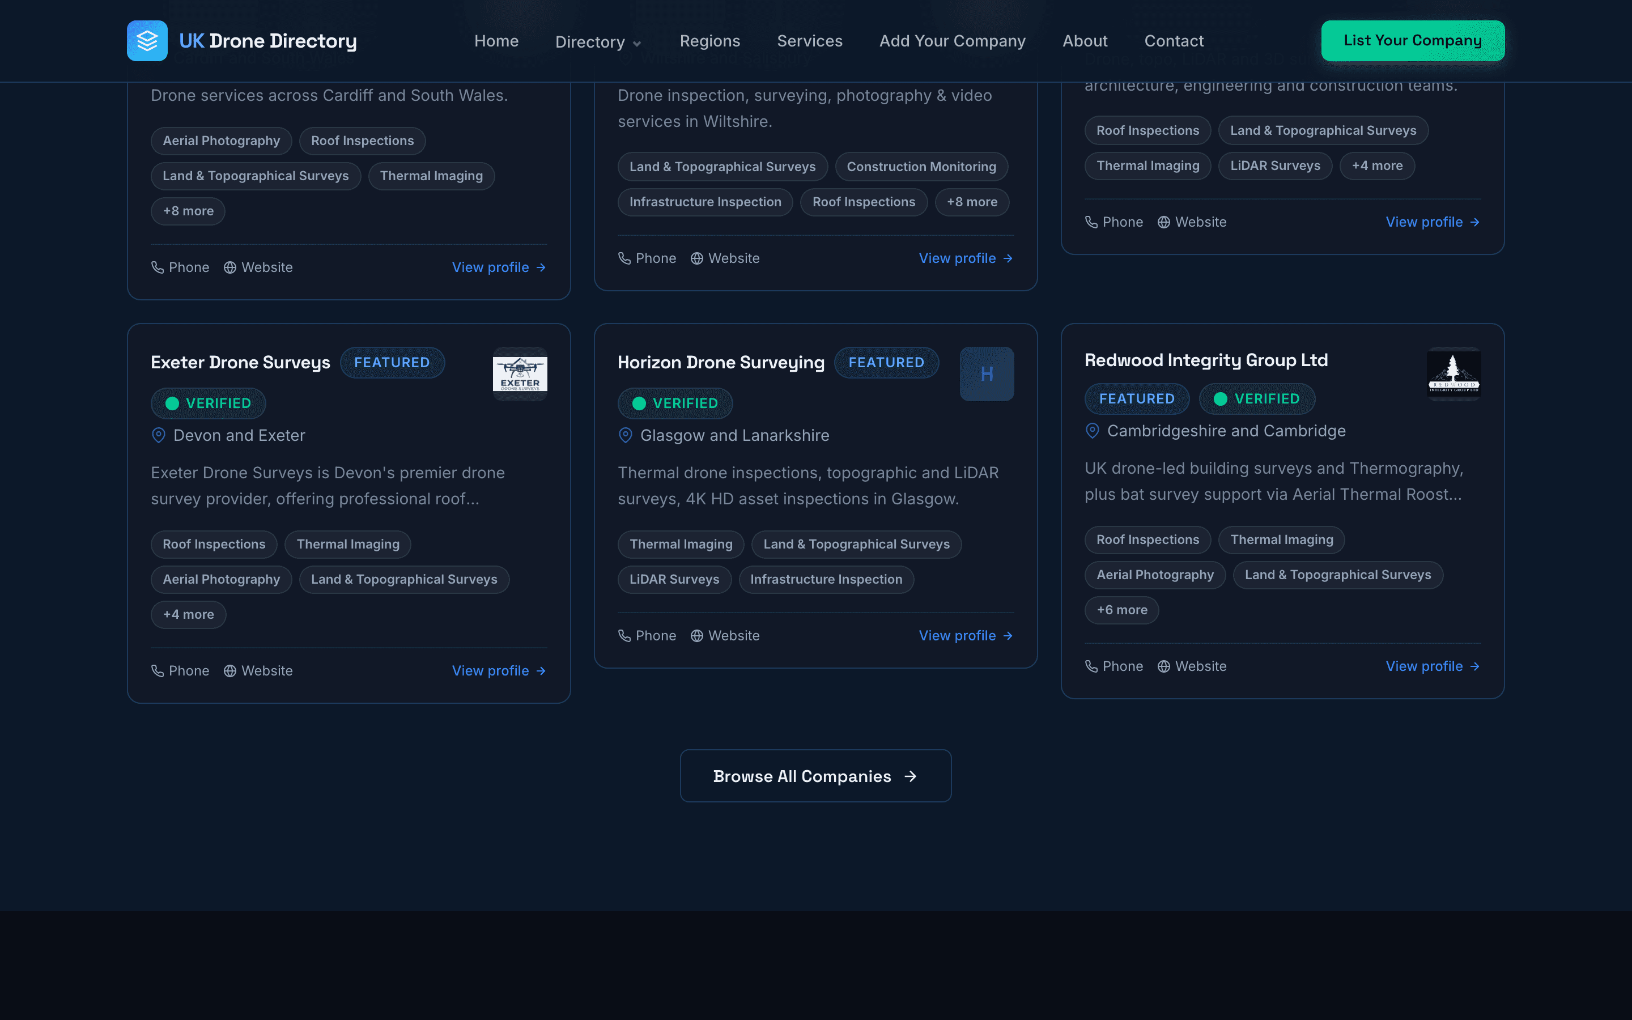Open the Horizon Drone Surveying title link

[721, 362]
